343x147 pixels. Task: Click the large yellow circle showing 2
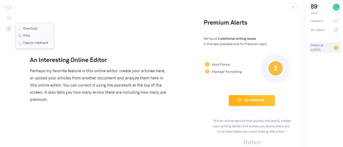(x=276, y=68)
